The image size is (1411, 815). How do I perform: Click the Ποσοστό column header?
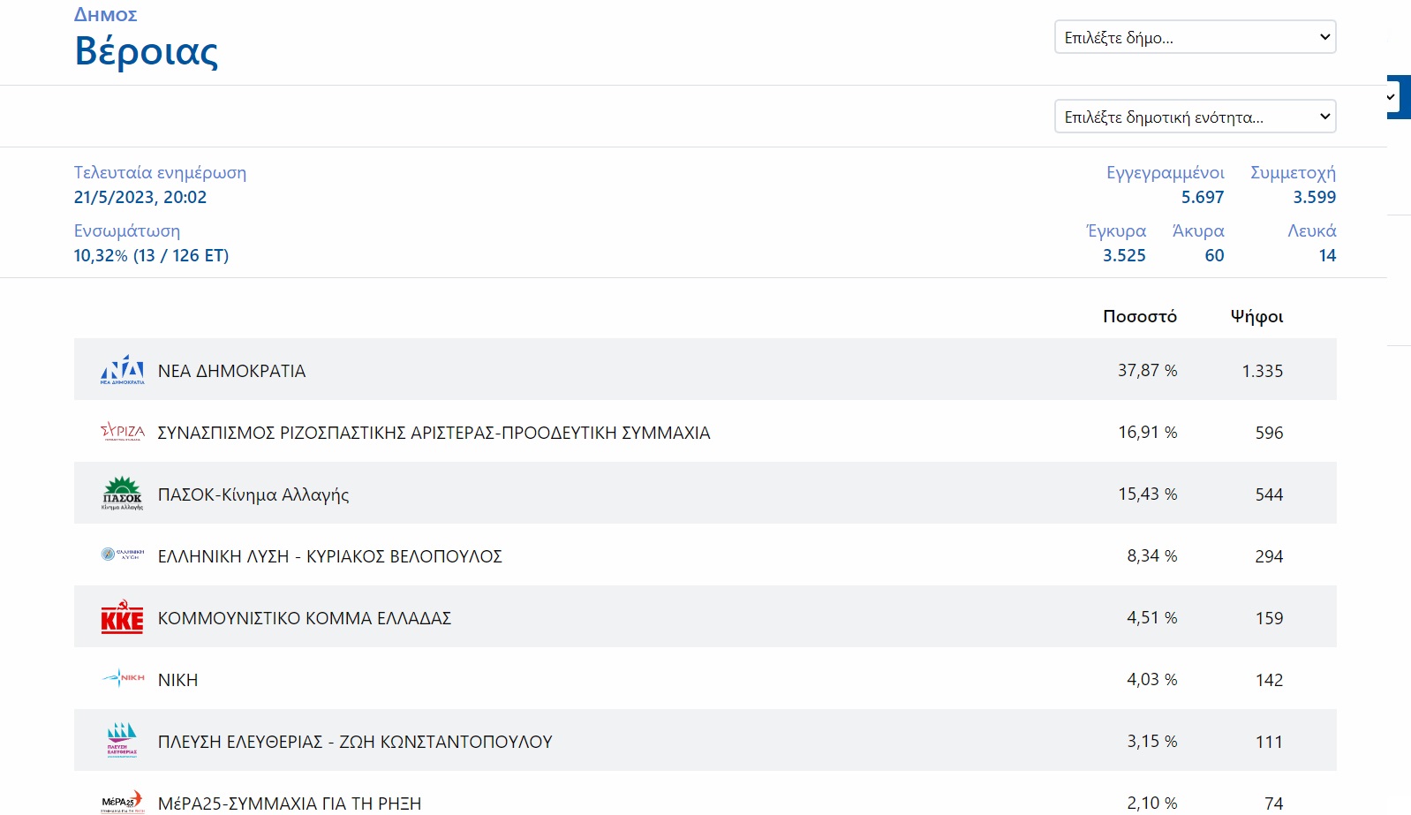click(x=1140, y=316)
